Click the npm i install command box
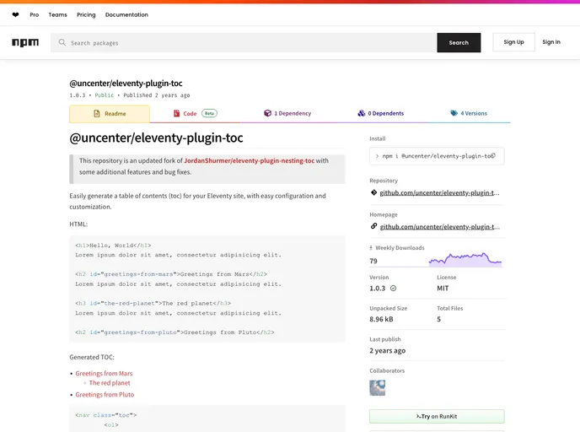 (437, 156)
